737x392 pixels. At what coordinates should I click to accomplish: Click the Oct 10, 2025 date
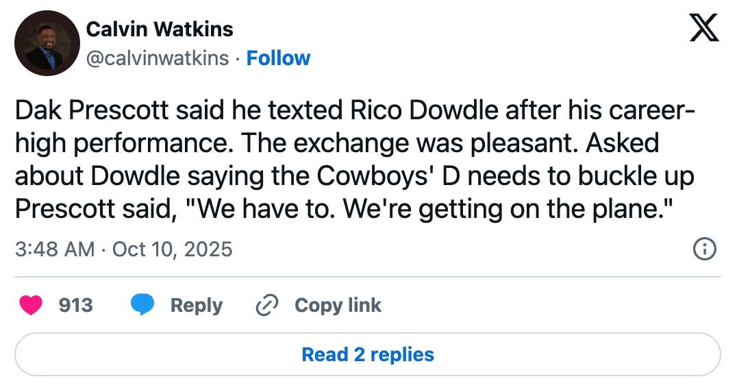173,249
